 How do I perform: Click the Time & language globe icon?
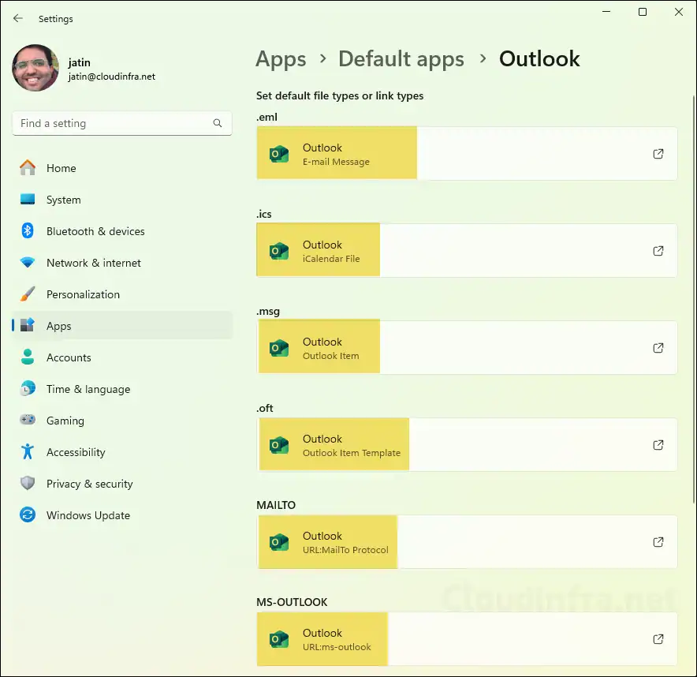(28, 389)
